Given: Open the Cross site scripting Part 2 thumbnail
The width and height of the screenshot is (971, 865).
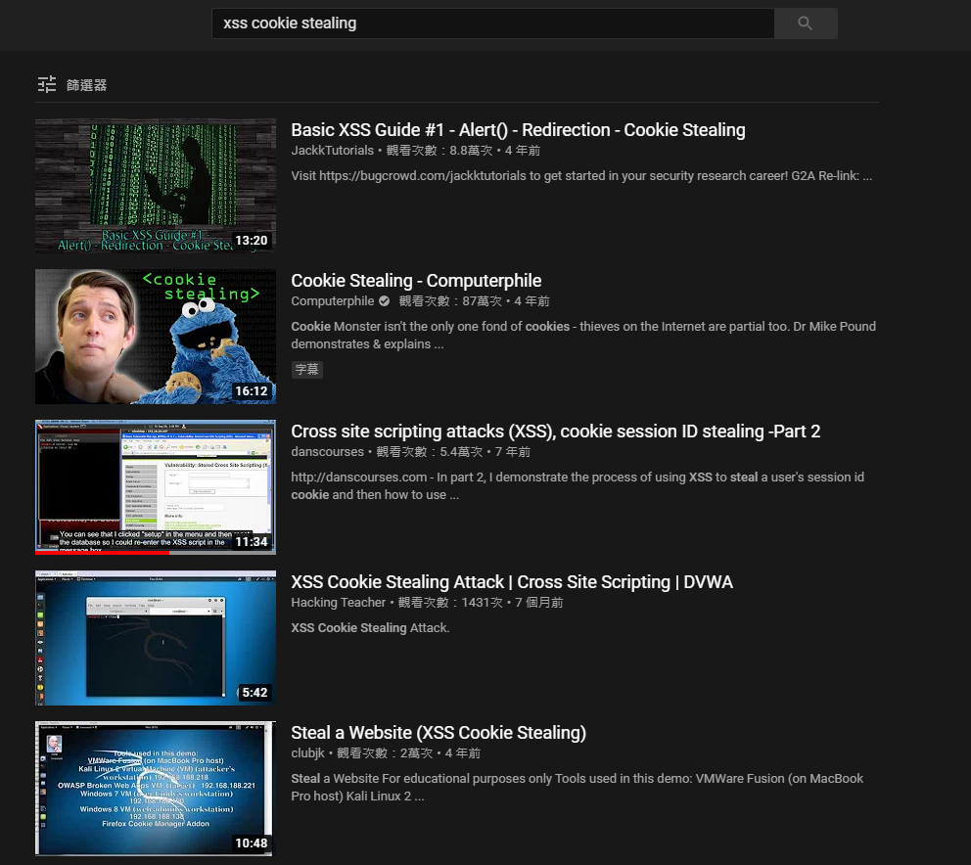Looking at the screenshot, I should click(x=156, y=486).
